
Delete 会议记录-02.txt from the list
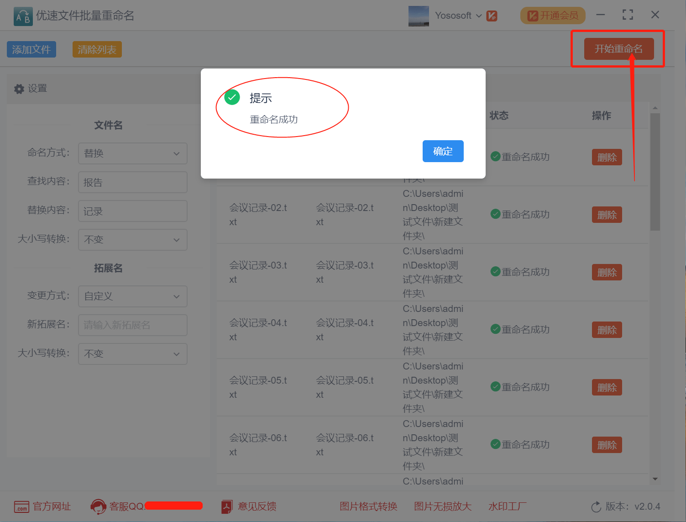(607, 215)
